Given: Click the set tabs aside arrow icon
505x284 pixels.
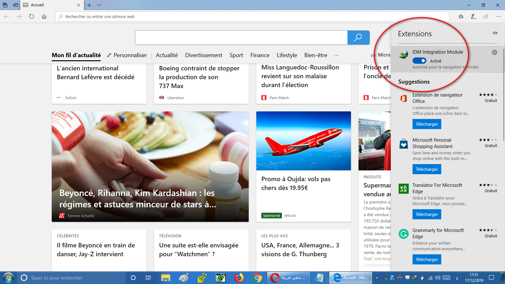Looking at the screenshot, I should [15, 5].
